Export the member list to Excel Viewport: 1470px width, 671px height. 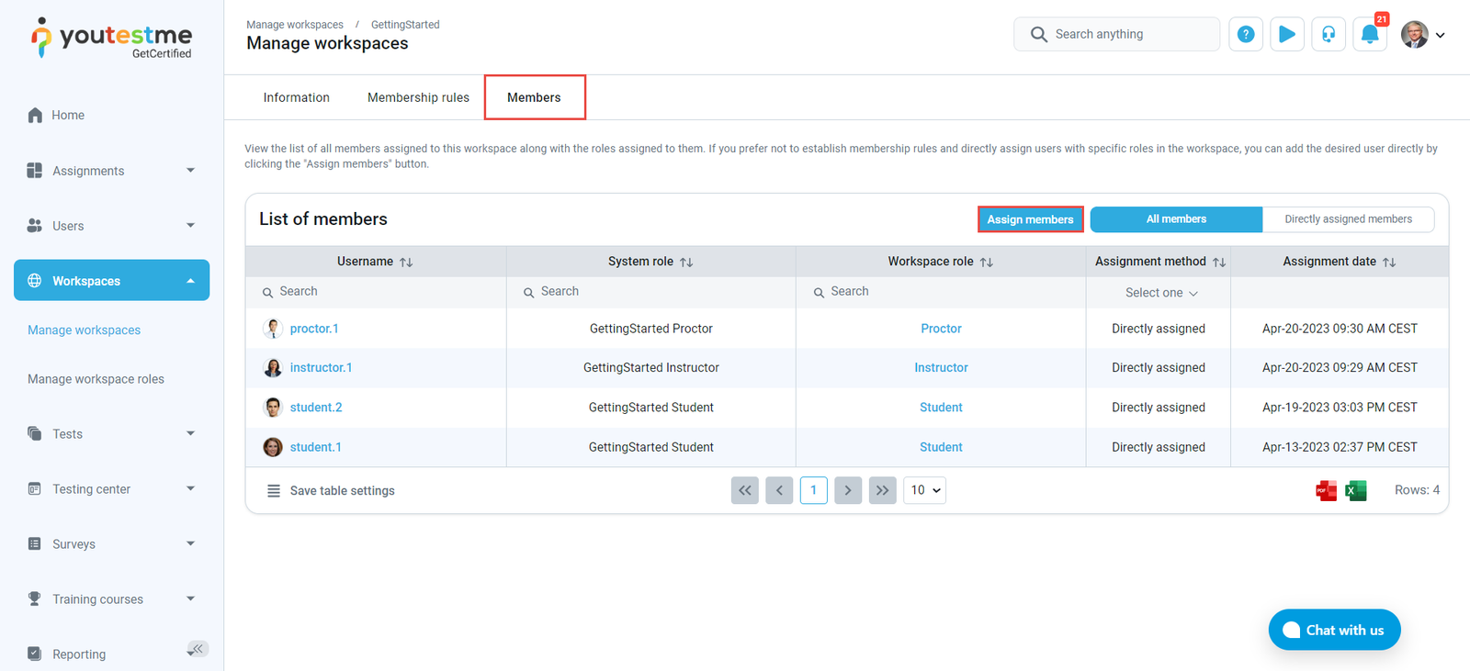click(1356, 491)
